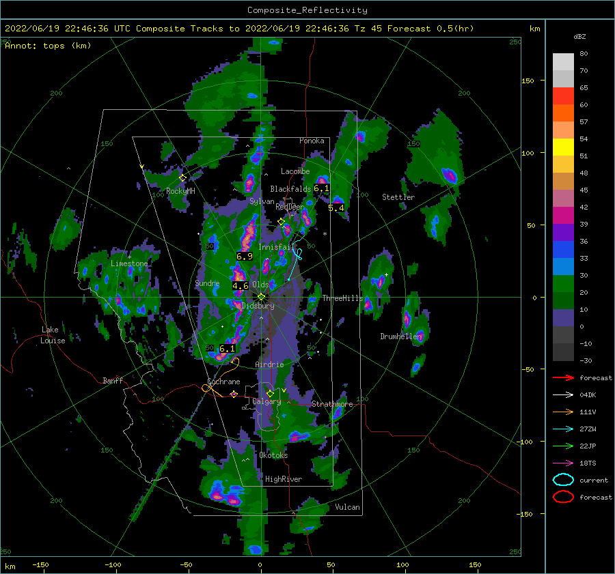615x574 pixels.
Task: Click the 'Annot: tops (km)' annotation label
Action: (x=48, y=46)
